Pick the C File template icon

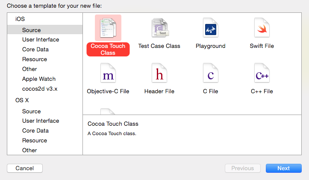[x=211, y=73]
